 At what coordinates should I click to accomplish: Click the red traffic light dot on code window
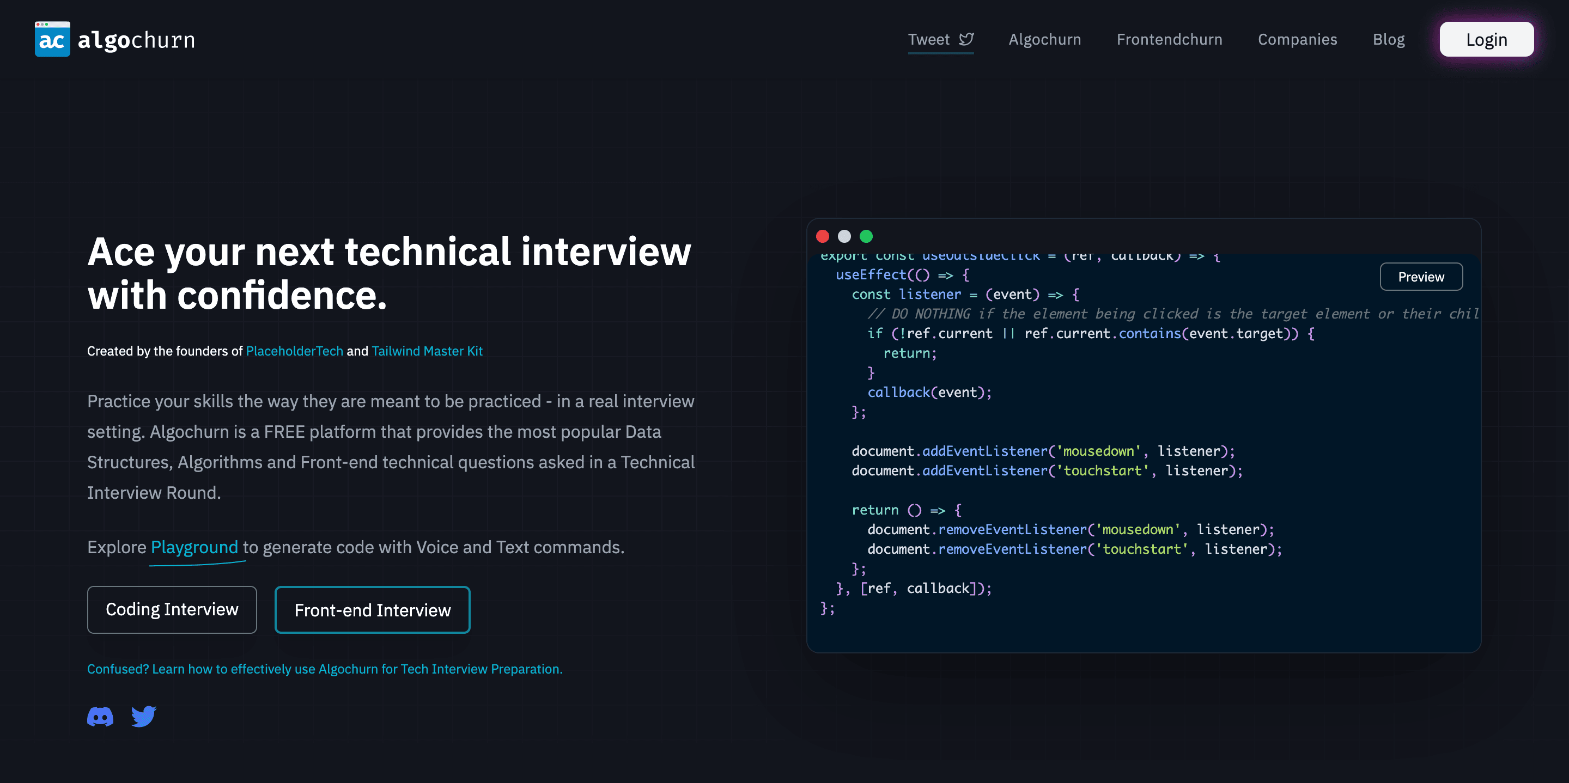[x=824, y=236]
